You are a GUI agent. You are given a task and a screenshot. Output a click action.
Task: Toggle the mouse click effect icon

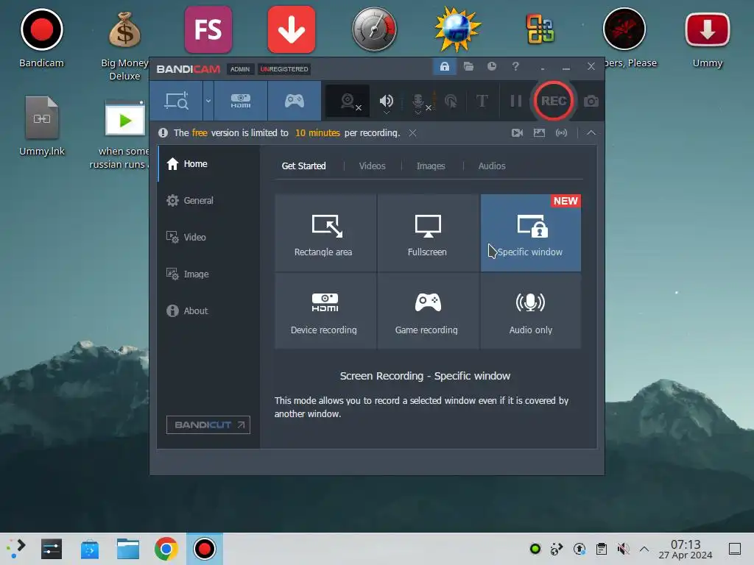click(x=451, y=101)
